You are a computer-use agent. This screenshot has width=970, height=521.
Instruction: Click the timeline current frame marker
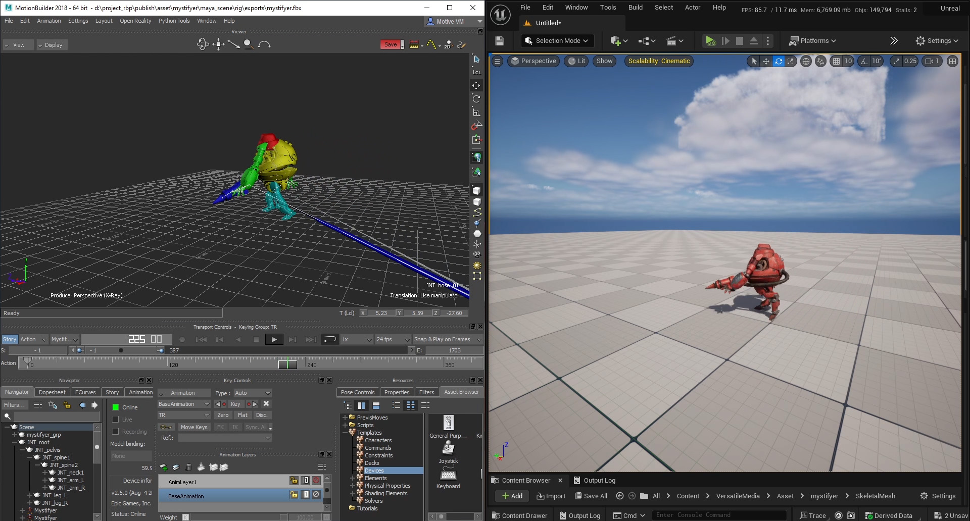click(287, 363)
